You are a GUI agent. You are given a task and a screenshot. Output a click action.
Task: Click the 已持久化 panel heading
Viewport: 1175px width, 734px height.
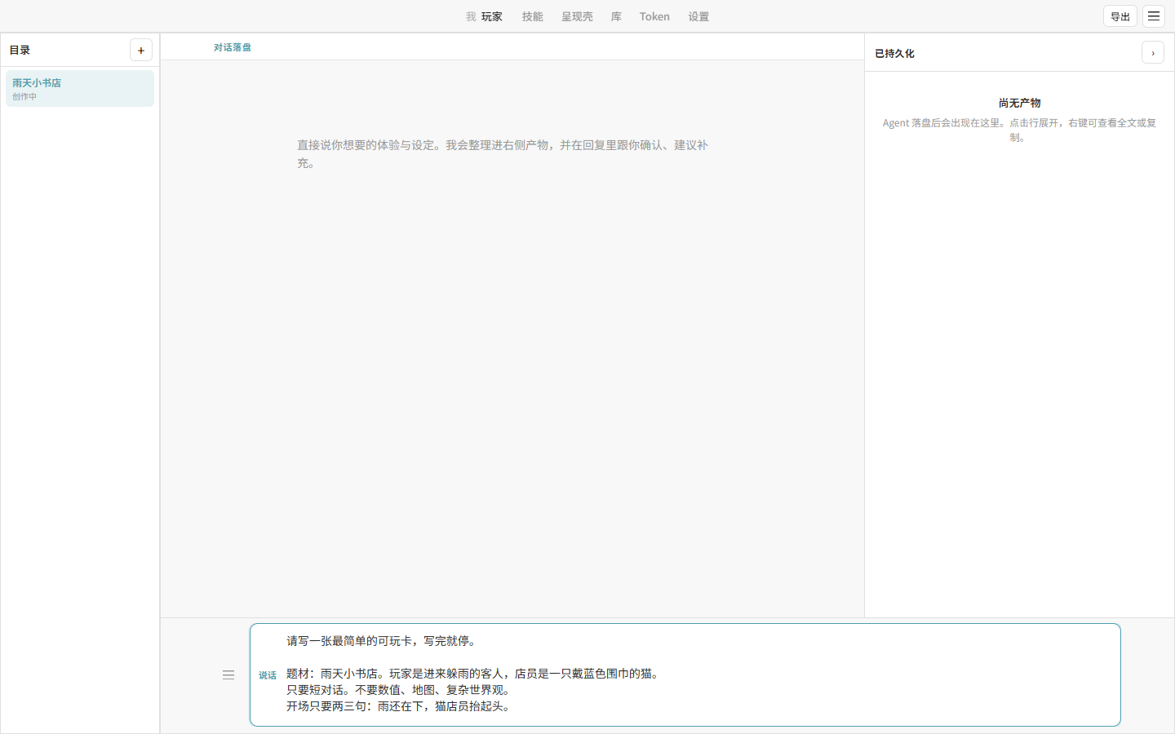click(x=895, y=54)
